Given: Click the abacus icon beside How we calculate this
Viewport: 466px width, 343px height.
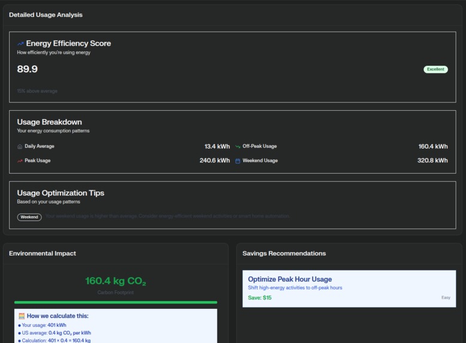Looking at the screenshot, I should click(22, 315).
